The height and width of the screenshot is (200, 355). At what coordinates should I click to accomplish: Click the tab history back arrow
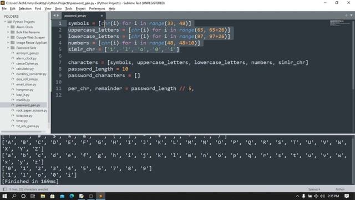54,16
